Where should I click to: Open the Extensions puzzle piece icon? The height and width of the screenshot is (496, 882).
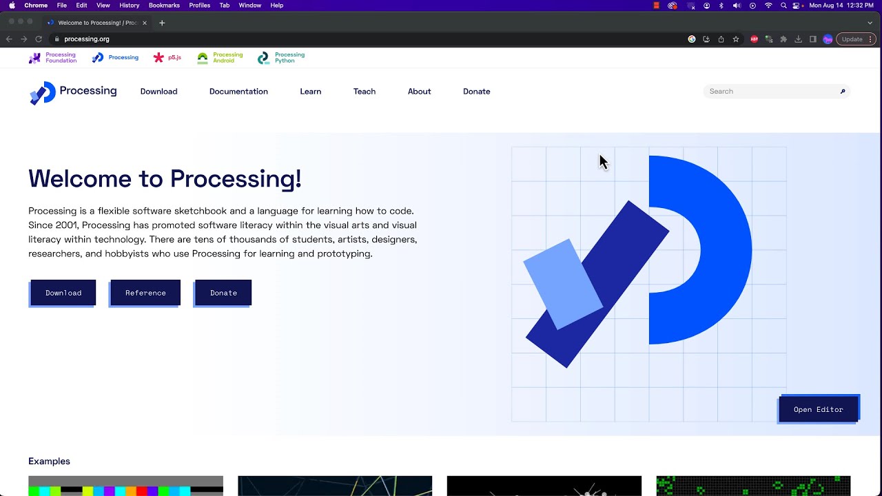tap(783, 39)
